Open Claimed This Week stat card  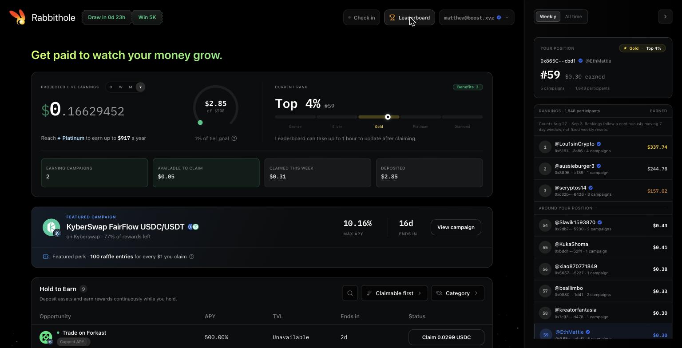pyautogui.click(x=317, y=173)
